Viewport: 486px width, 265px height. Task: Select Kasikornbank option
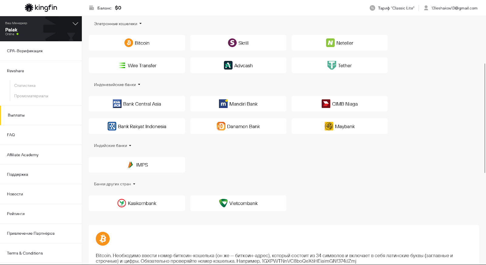coord(137,203)
